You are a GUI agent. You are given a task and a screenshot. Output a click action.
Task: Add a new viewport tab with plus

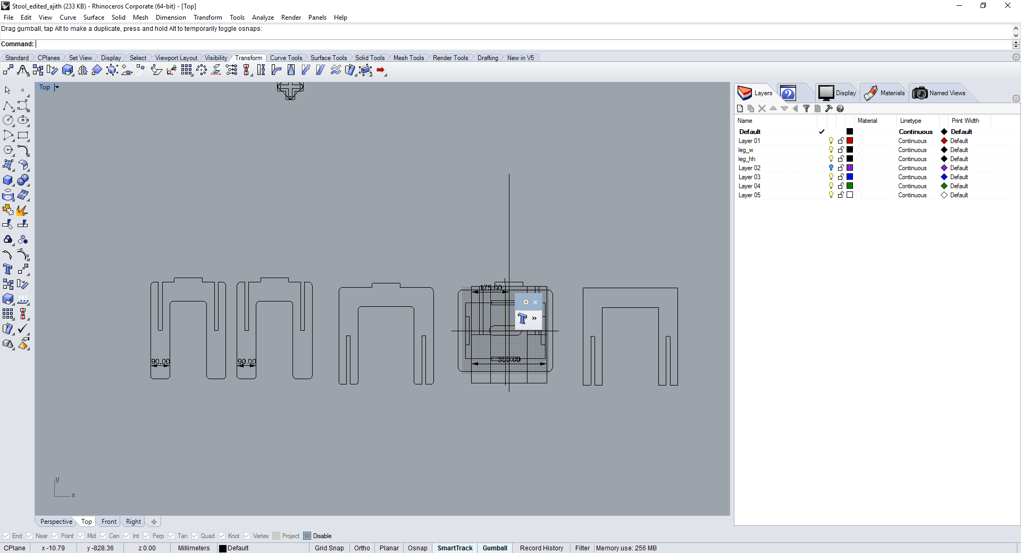(x=154, y=522)
